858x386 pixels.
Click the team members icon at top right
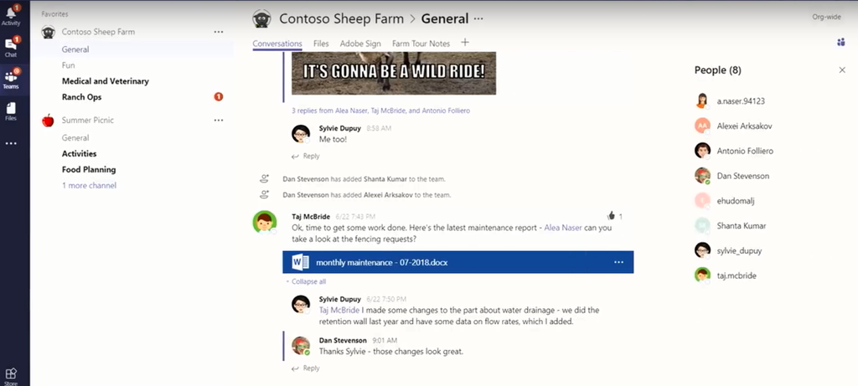(x=841, y=42)
